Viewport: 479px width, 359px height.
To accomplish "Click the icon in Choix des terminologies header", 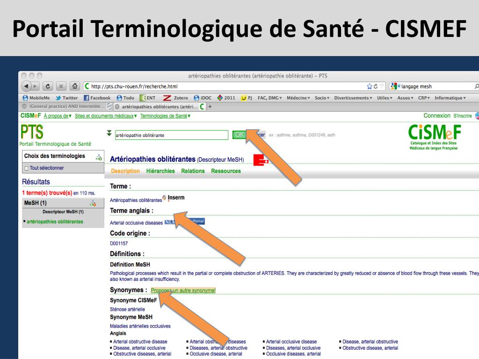I will coord(99,157).
